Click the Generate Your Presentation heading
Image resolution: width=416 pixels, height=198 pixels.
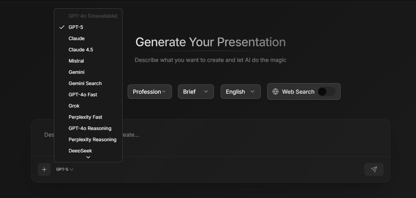pyautogui.click(x=210, y=42)
